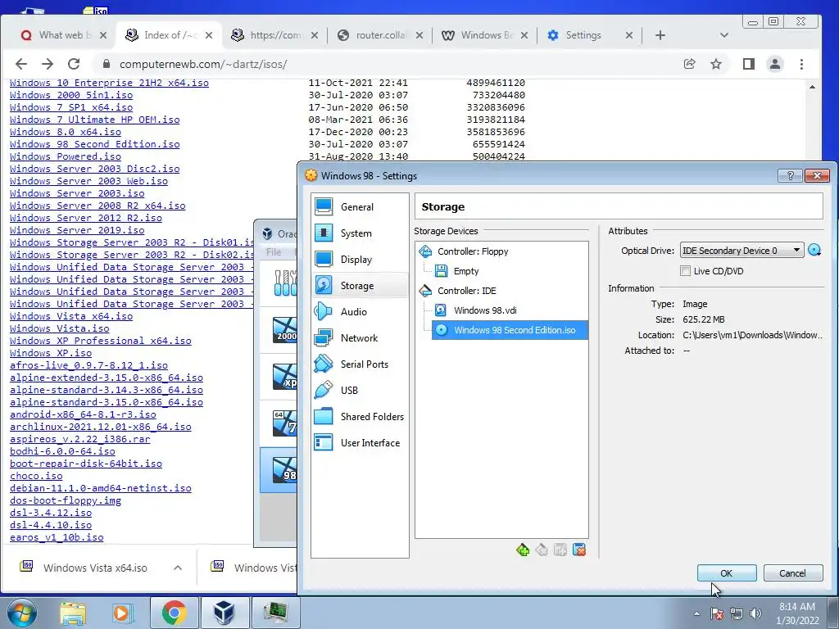Click the remove selected attachment icon

click(x=579, y=550)
